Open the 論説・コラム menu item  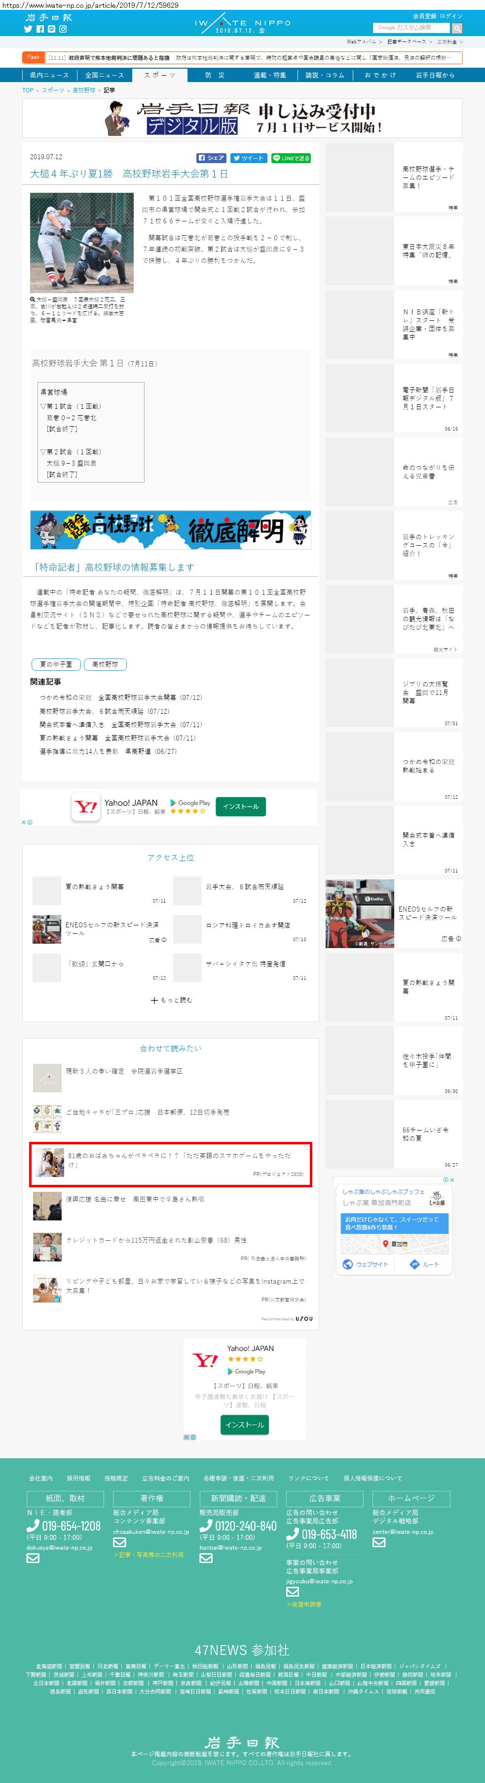[x=325, y=75]
